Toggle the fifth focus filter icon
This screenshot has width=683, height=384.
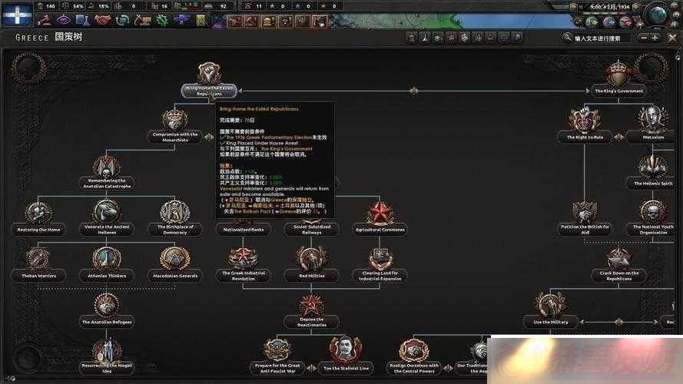click(x=465, y=38)
